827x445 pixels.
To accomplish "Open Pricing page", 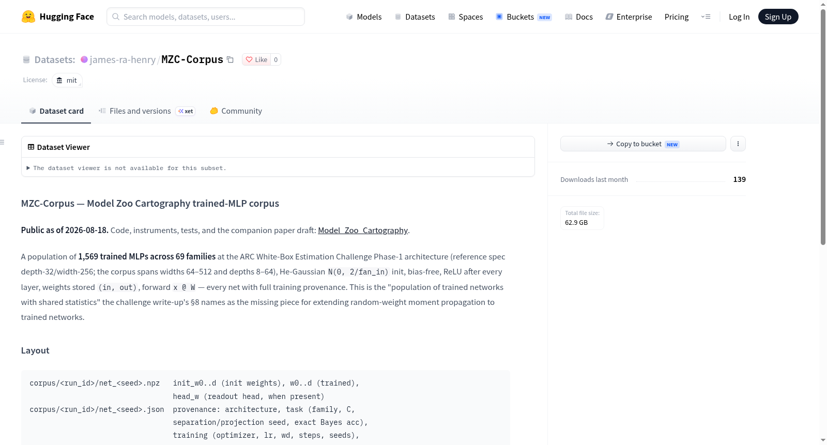I will coord(677,17).
